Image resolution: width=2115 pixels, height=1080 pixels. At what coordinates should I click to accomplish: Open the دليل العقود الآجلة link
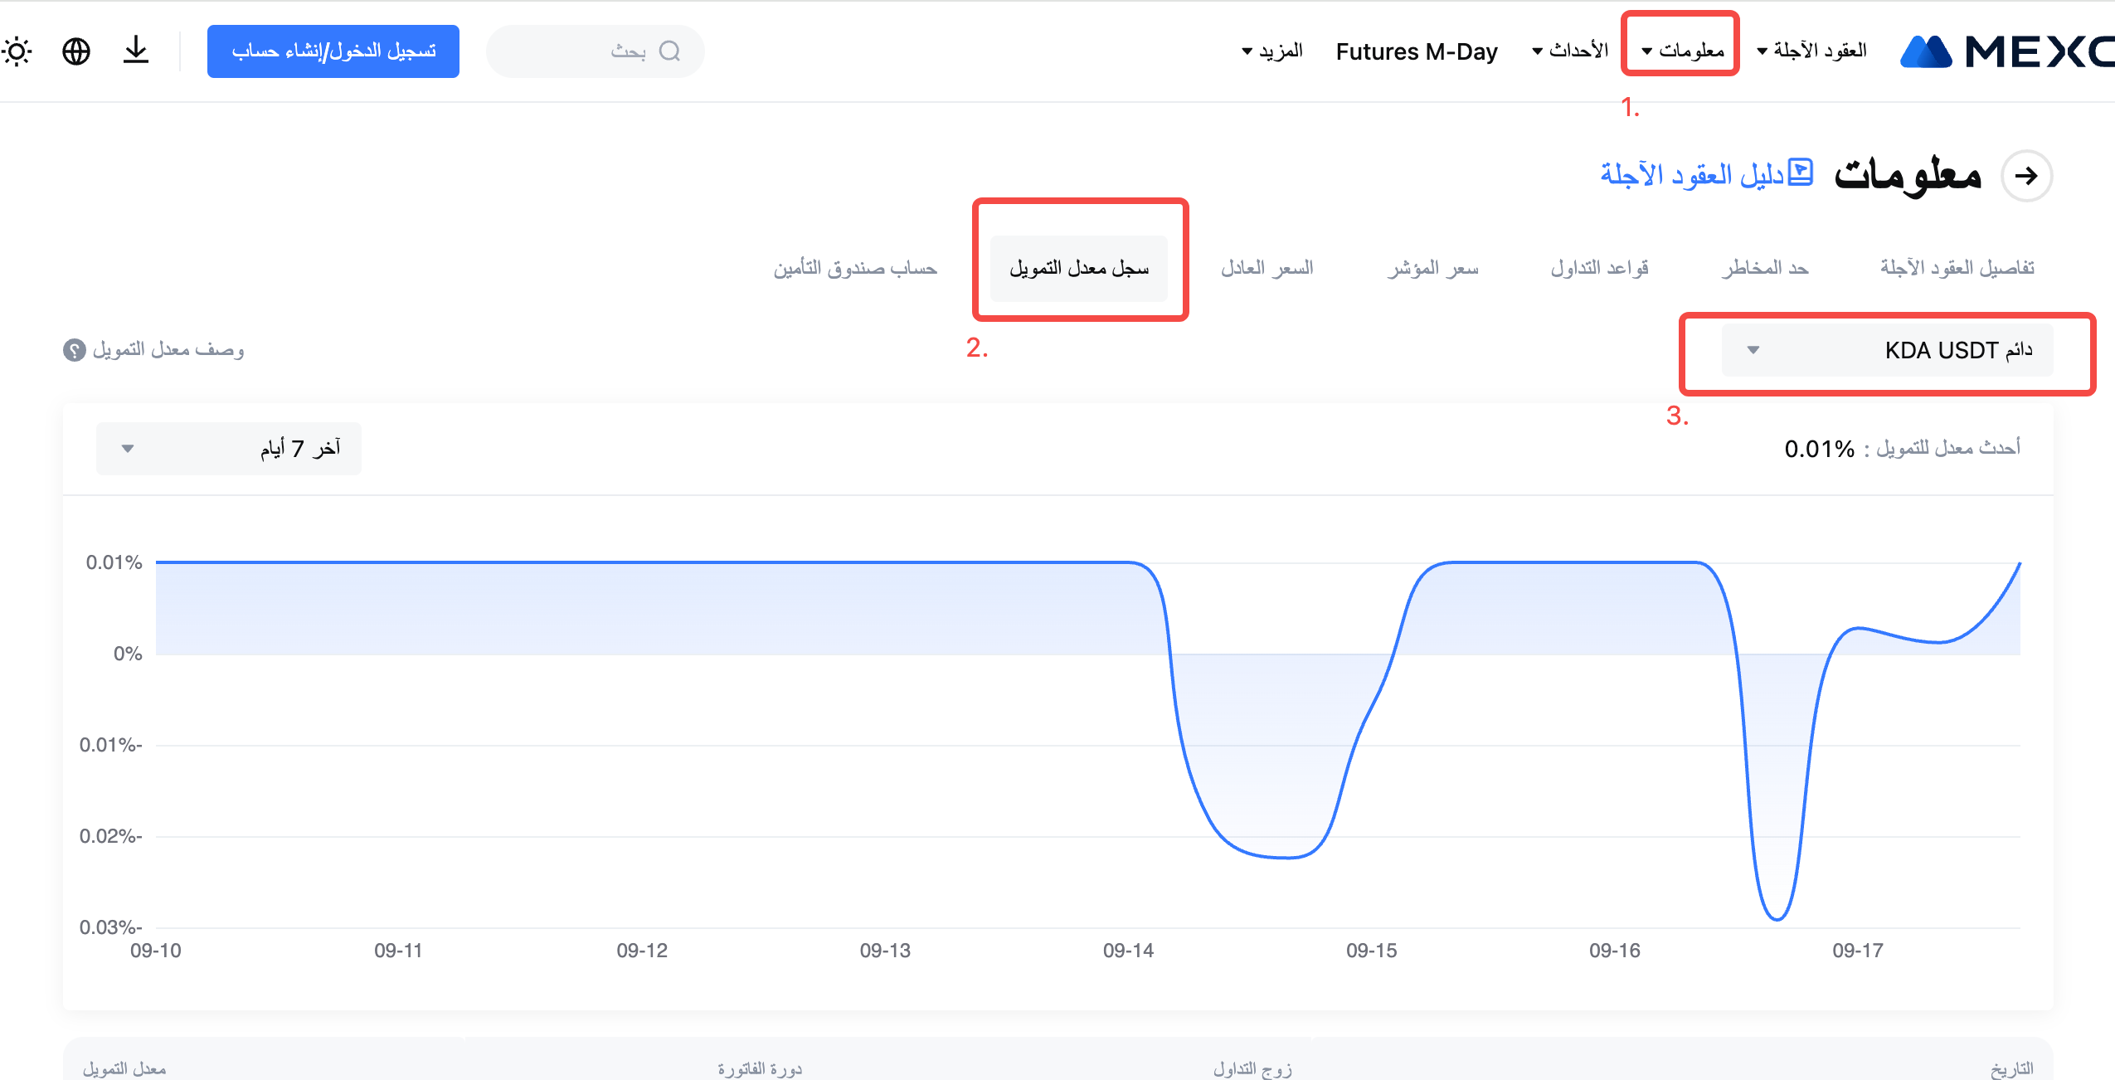[1692, 174]
